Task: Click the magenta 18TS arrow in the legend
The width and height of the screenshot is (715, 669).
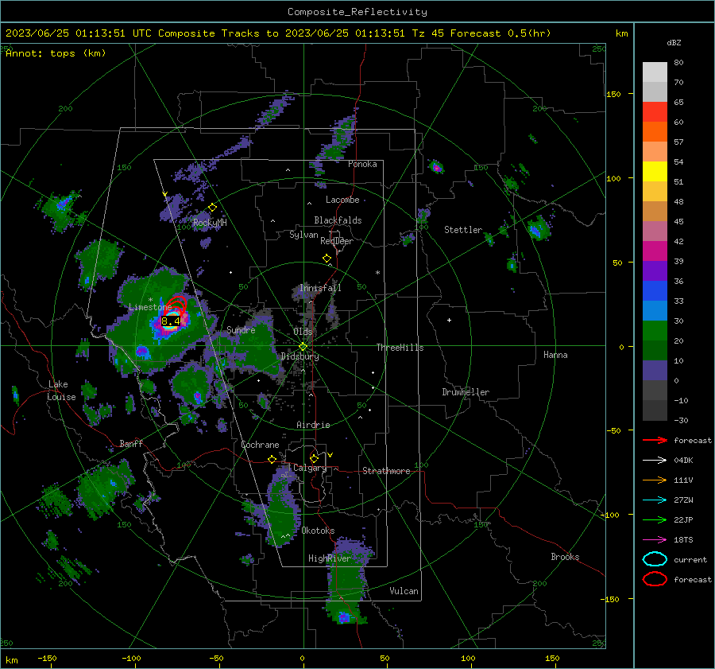Action: [x=655, y=540]
